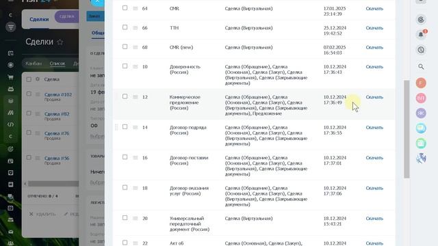This screenshot has height=246, width=438.
Task: Download the CMR template via Скачать
Action: click(374, 9)
